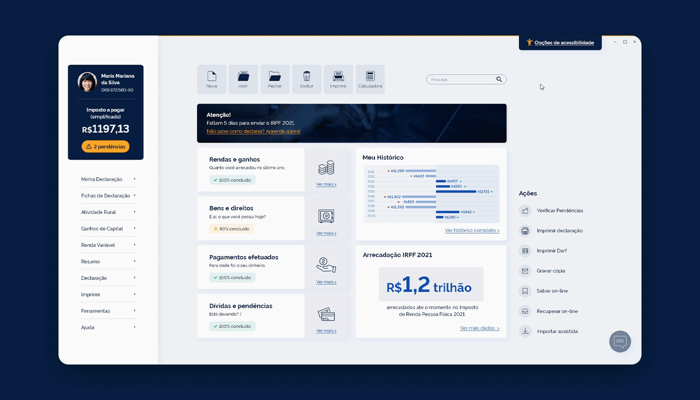Click the 2 pendências warning badge
Image resolution: width=700 pixels, height=400 pixels.
tap(105, 146)
